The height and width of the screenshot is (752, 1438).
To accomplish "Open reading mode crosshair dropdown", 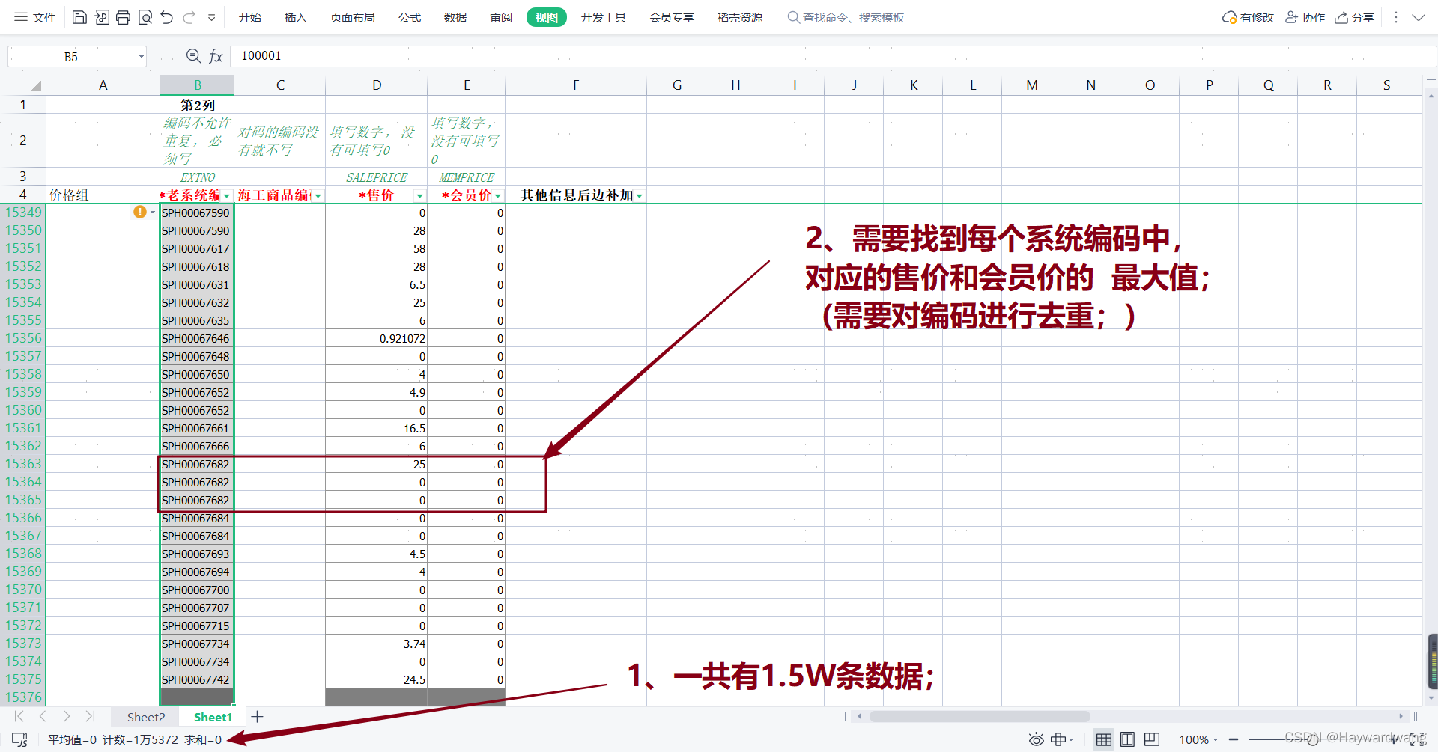I will [x=1062, y=739].
